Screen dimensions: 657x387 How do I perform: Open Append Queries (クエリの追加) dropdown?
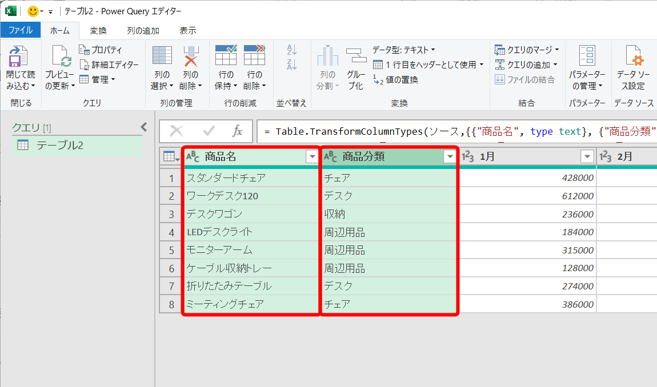[526, 64]
